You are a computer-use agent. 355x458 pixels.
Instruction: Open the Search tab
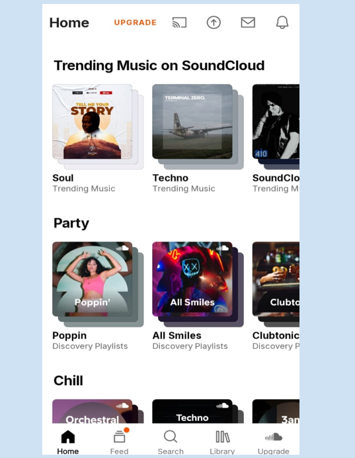171,441
